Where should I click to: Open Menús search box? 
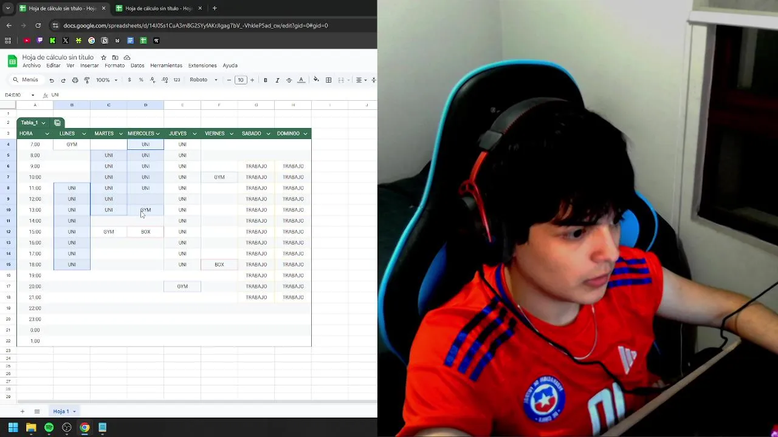tap(26, 80)
